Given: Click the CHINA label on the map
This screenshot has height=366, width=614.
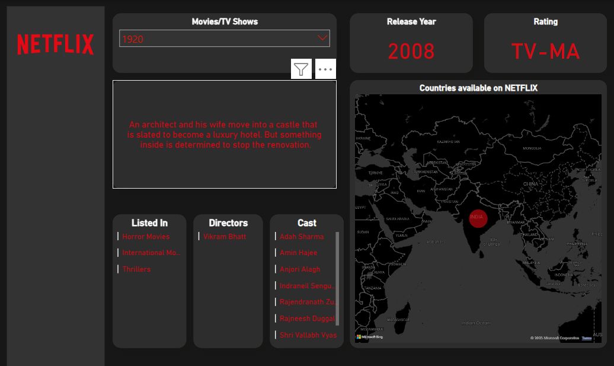Looking at the screenshot, I should tap(530, 184).
